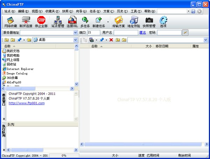Image resolution: width=210 pixels, height=159 pixels.
Task: Open the 收藏夹 menu
Action: (x=52, y=12)
